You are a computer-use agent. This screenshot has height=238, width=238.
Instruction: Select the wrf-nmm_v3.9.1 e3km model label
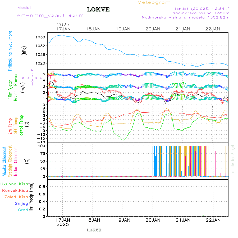[50, 15]
